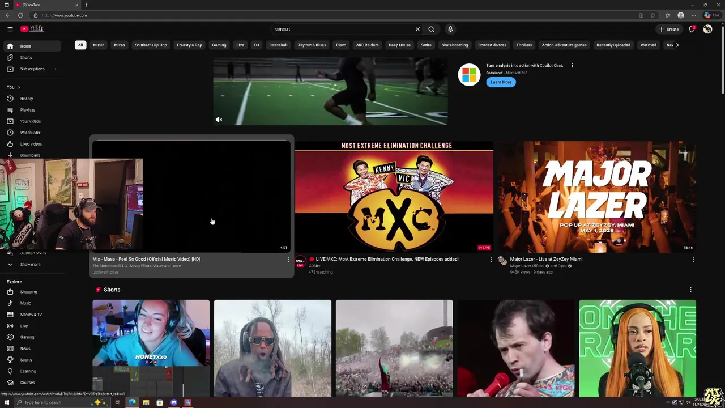Clear the search box with the X
This screenshot has width=725, height=408.
coord(417,29)
